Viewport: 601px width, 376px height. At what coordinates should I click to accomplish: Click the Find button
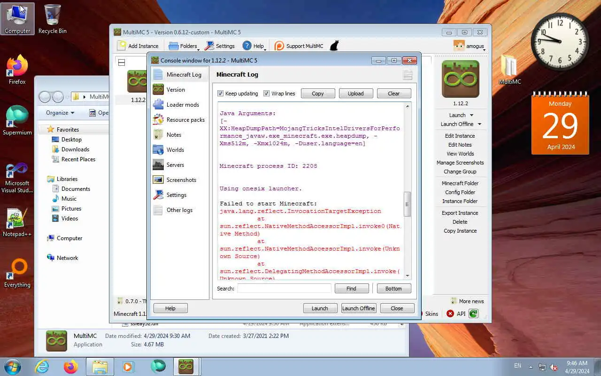click(x=352, y=289)
